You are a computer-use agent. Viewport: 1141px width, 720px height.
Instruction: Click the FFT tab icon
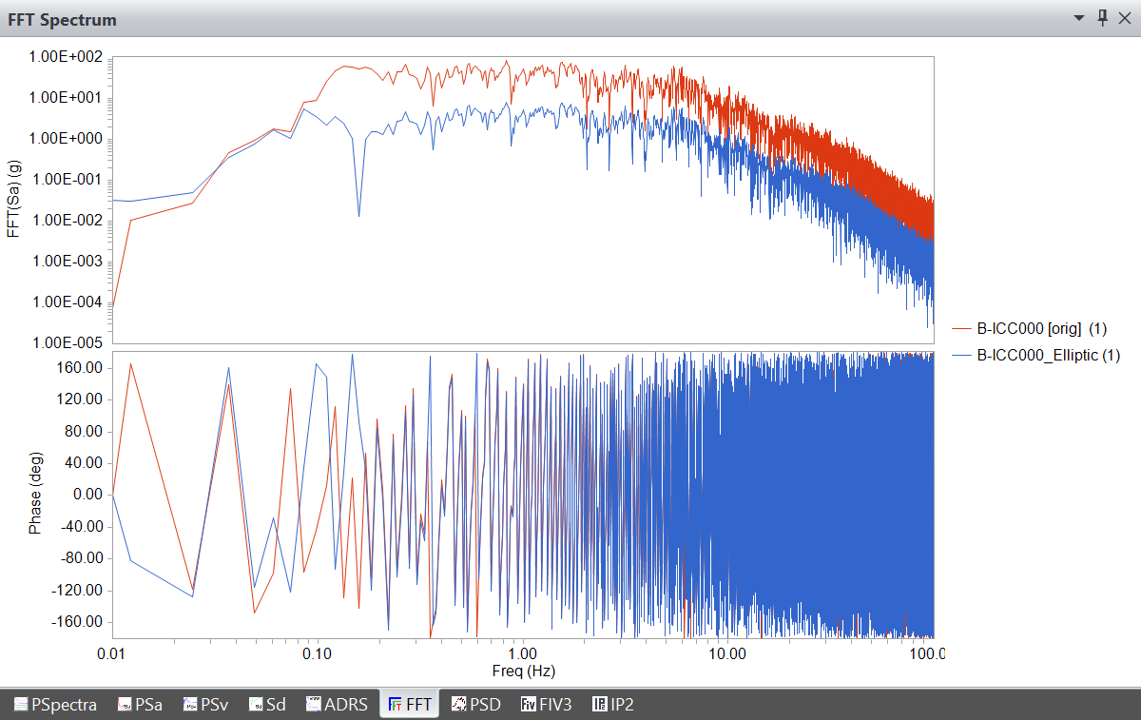point(394,705)
